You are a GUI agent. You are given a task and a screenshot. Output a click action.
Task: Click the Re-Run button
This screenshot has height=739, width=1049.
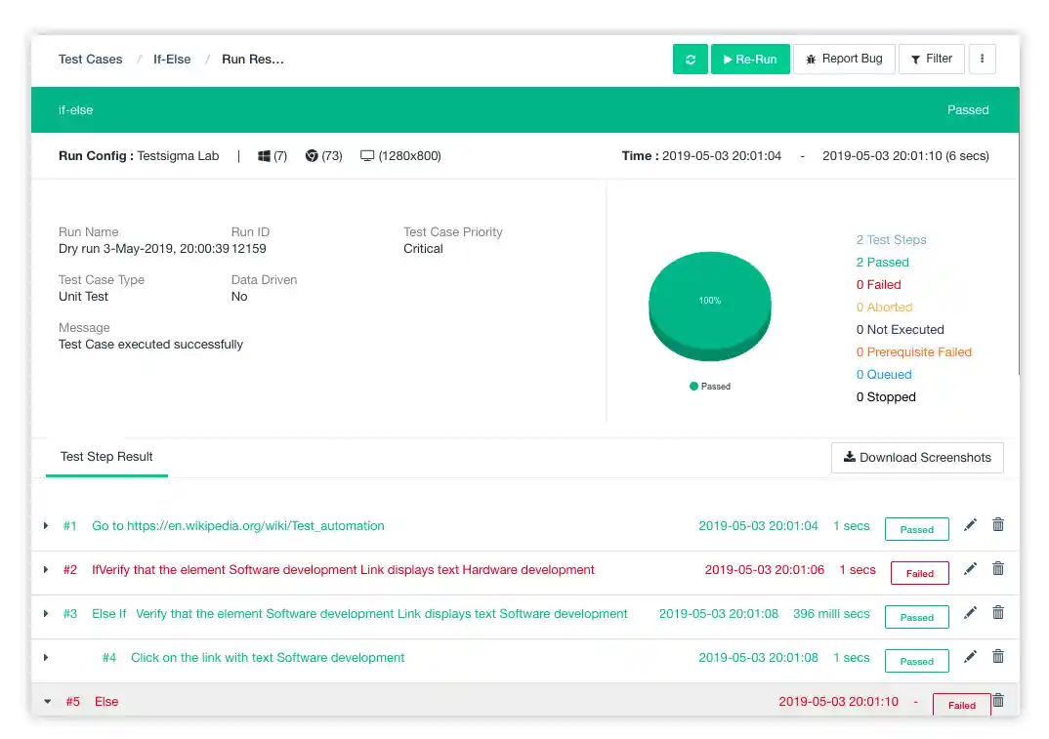[x=750, y=59]
